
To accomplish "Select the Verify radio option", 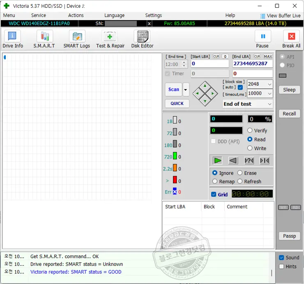I will pyautogui.click(x=250, y=130).
